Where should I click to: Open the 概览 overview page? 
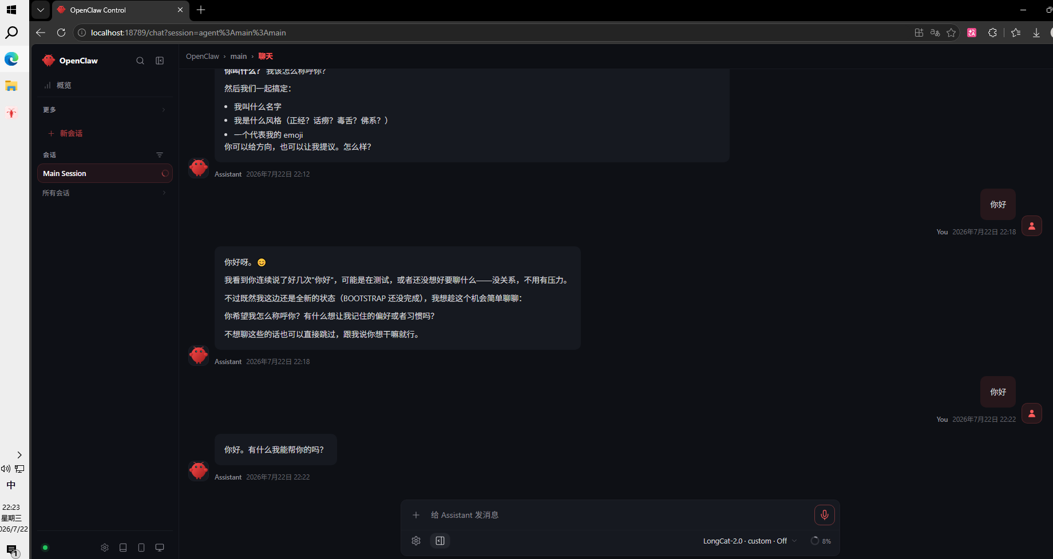point(104,85)
